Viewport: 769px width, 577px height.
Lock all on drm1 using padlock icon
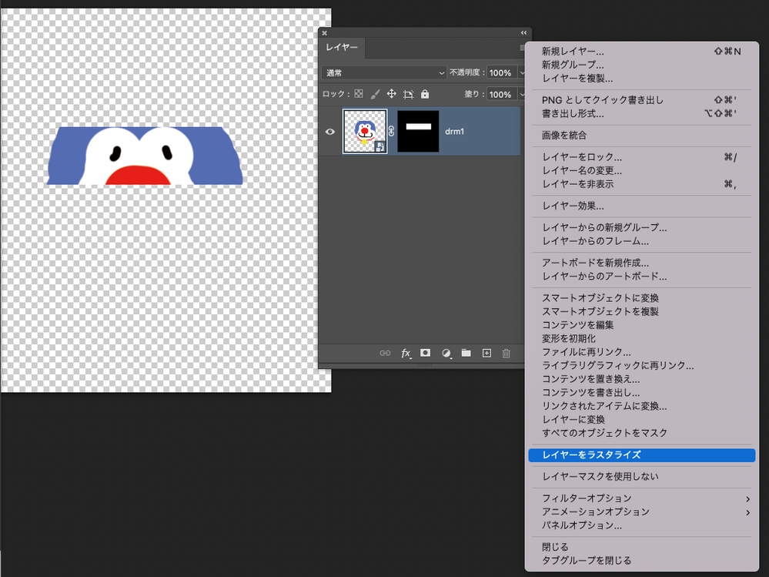click(x=424, y=94)
